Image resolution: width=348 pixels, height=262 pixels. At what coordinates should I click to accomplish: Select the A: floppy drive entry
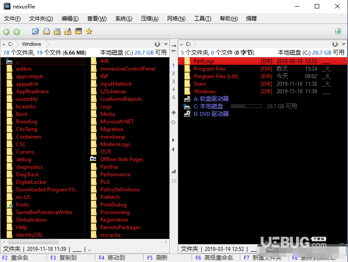[211, 99]
